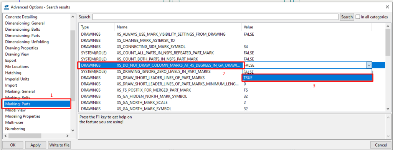The image size is (393, 150).
Task: Close the Advanced Options dialog
Action: pos(387,7)
